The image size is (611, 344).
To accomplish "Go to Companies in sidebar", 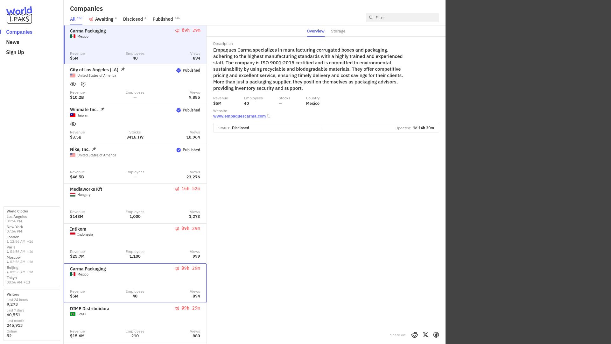I will click(19, 32).
